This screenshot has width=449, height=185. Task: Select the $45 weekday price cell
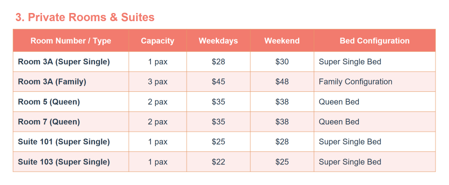coord(218,82)
